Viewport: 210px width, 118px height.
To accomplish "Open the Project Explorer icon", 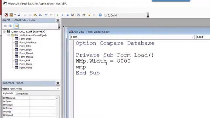I will pos(79,15).
